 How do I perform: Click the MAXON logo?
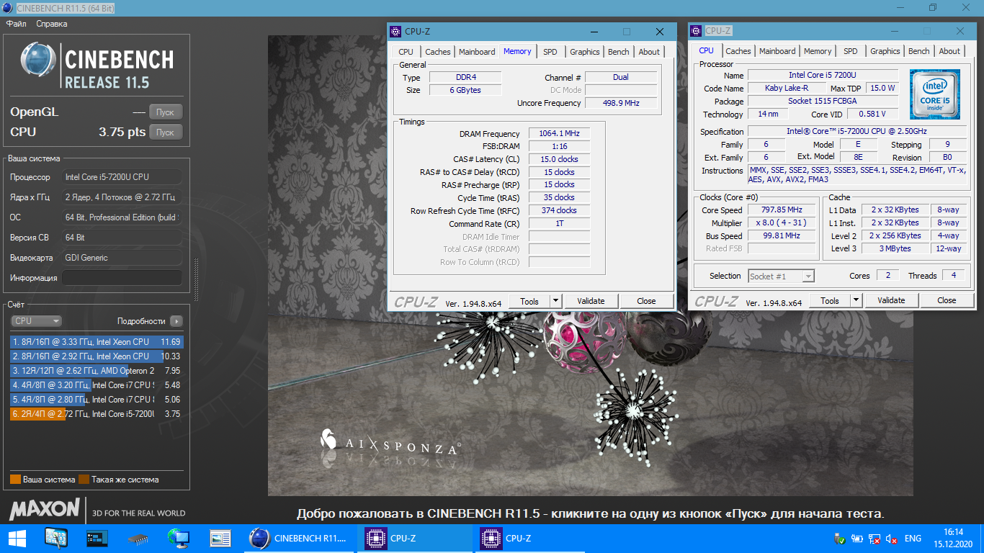coord(45,509)
